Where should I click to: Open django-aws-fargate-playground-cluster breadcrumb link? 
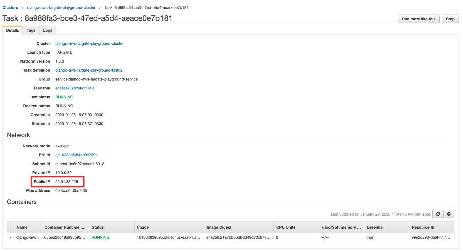tap(61, 8)
